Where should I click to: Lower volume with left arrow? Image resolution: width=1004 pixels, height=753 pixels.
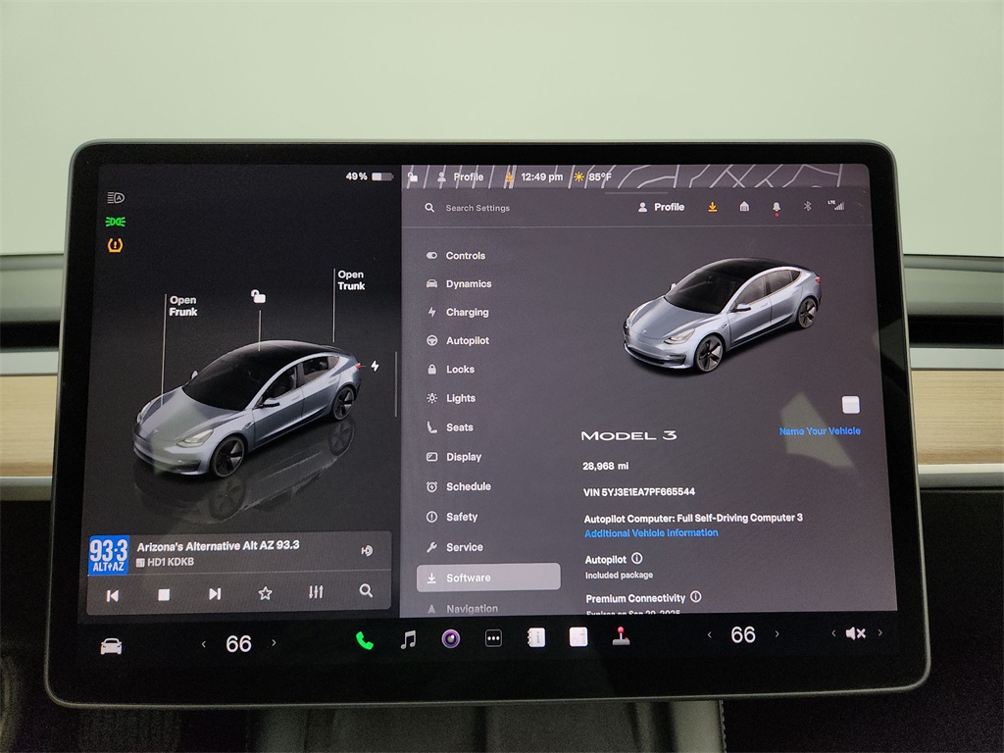(833, 633)
